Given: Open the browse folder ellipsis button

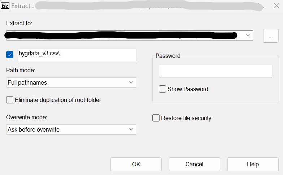Looking at the screenshot, I should coord(271,36).
